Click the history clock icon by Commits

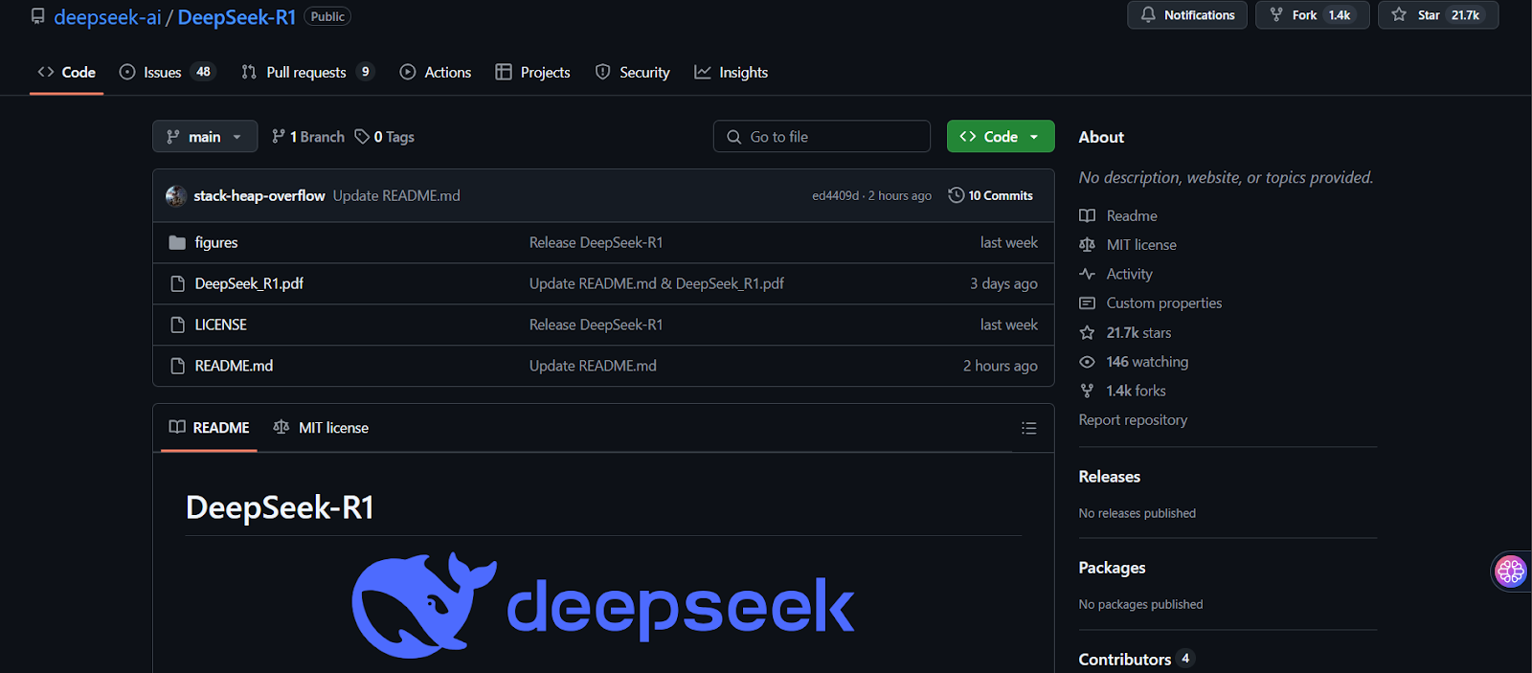coord(956,196)
